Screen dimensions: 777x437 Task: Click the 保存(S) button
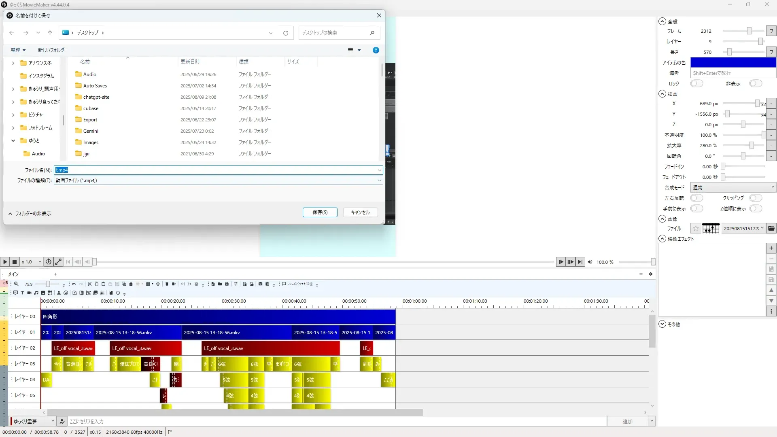(320, 212)
